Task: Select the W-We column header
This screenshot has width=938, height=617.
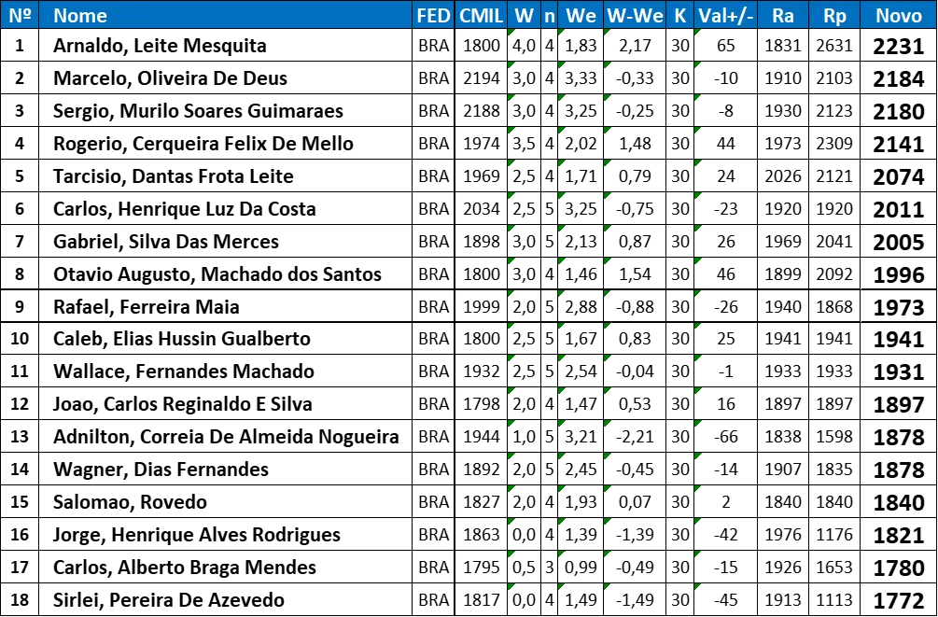Action: coord(635,16)
